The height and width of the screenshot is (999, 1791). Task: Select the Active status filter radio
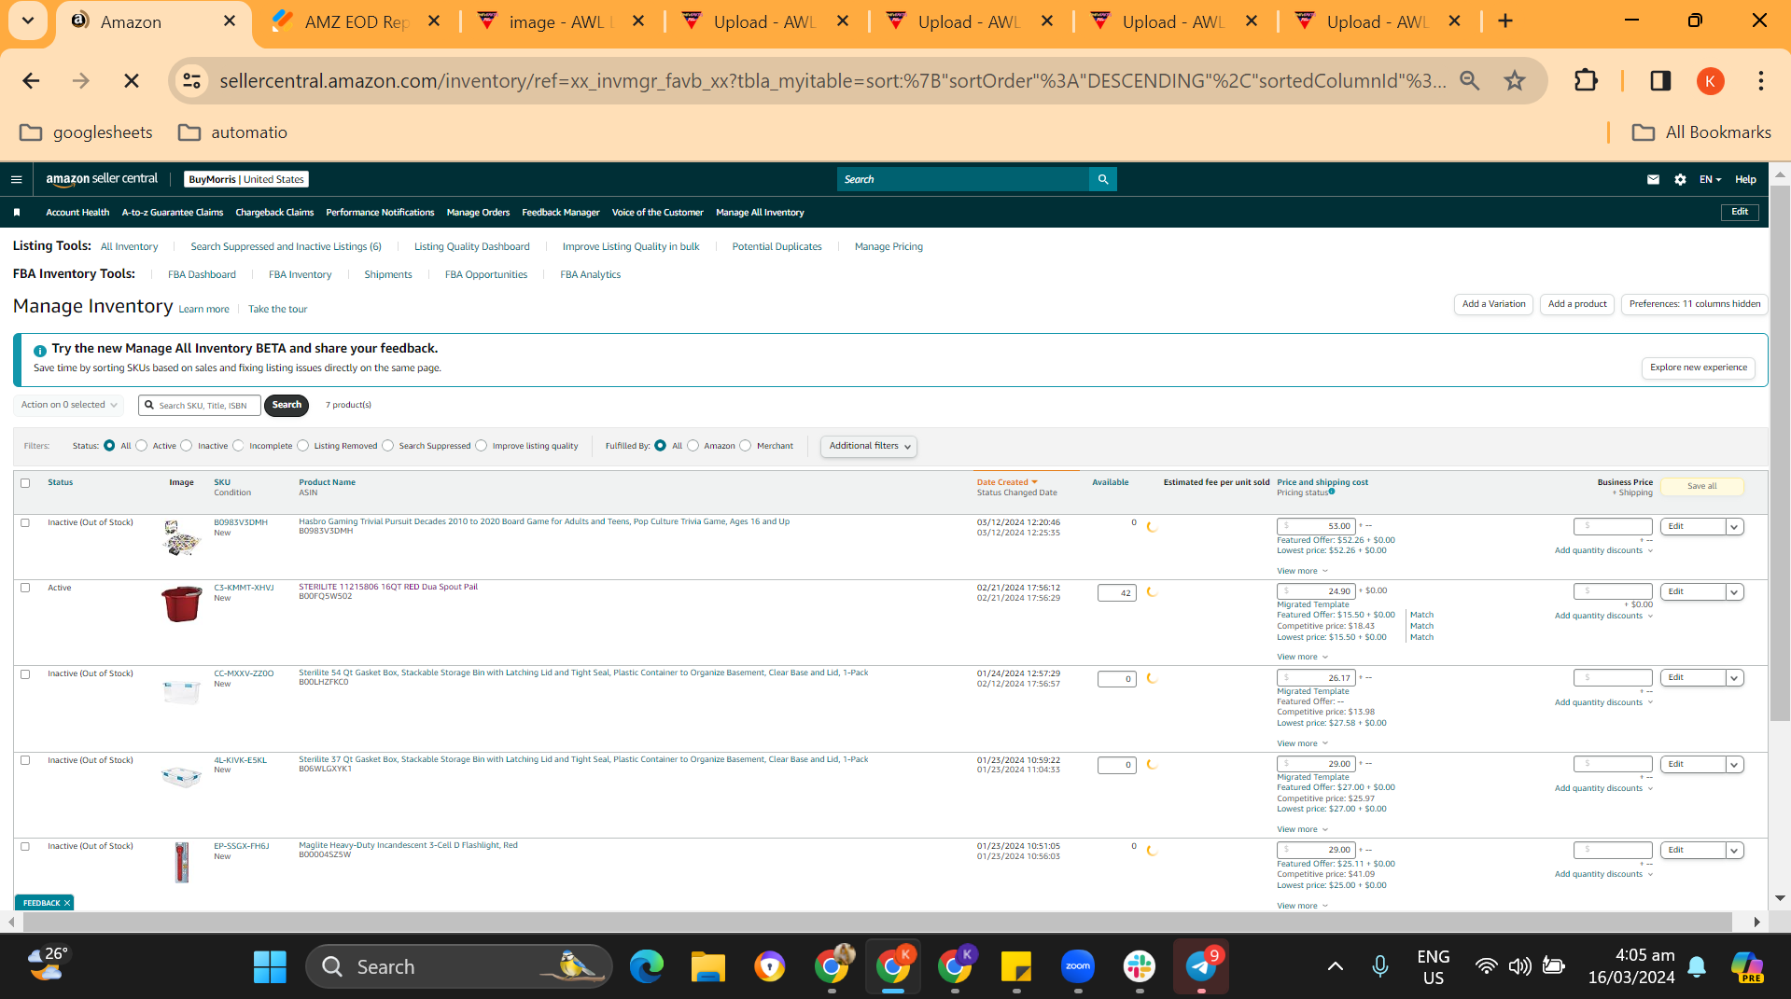click(x=142, y=446)
